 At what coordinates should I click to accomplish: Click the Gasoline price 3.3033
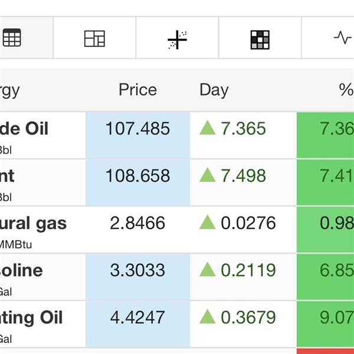[x=137, y=270]
